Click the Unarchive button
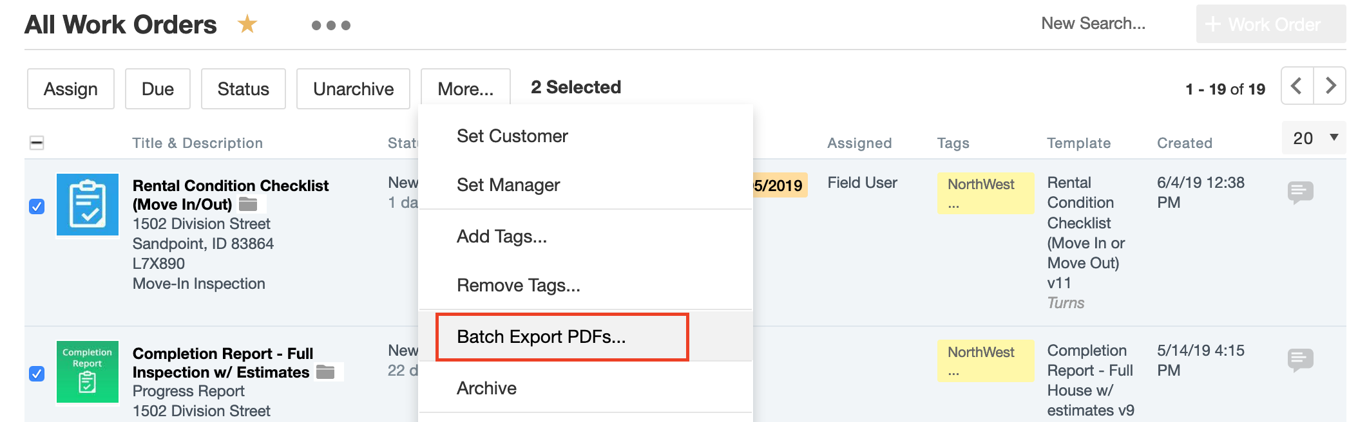The height and width of the screenshot is (422, 1358). point(353,89)
